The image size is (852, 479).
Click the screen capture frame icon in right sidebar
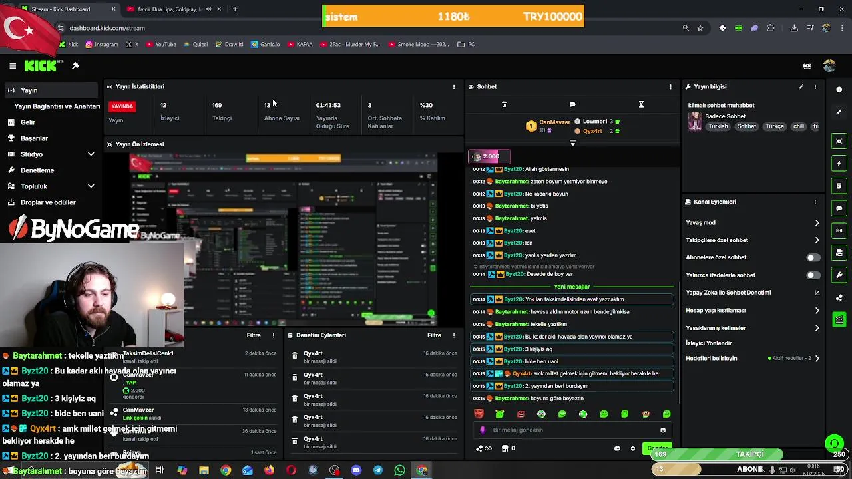pos(839,141)
